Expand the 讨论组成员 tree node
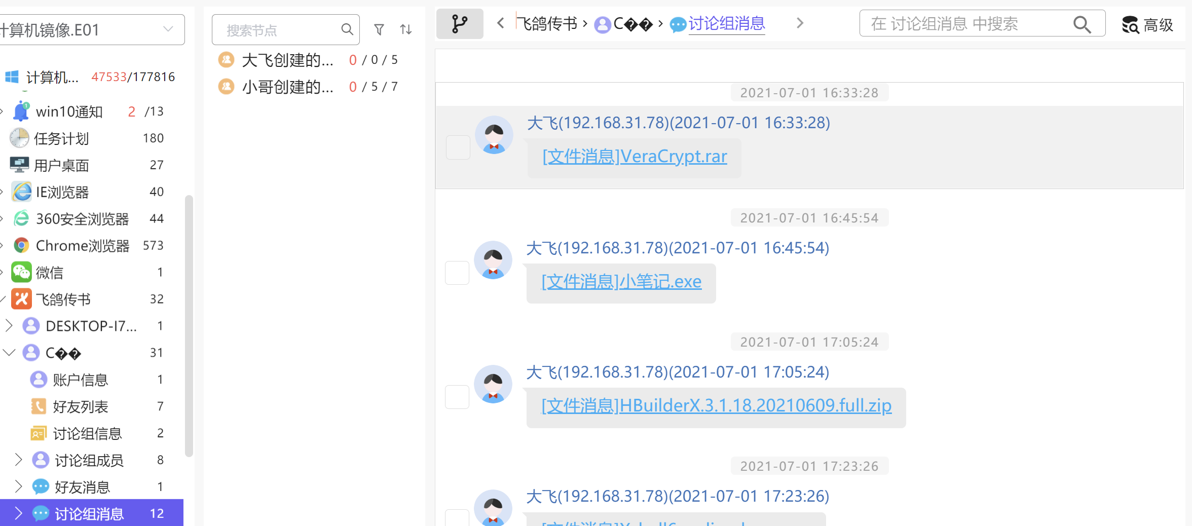This screenshot has width=1192, height=526. click(x=19, y=460)
